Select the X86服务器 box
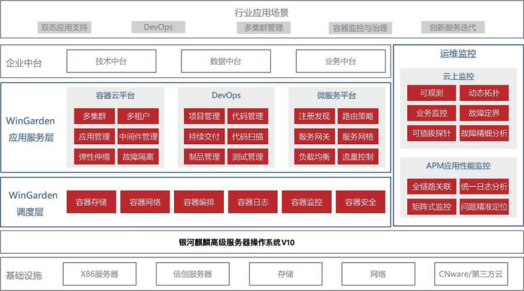 100,274
